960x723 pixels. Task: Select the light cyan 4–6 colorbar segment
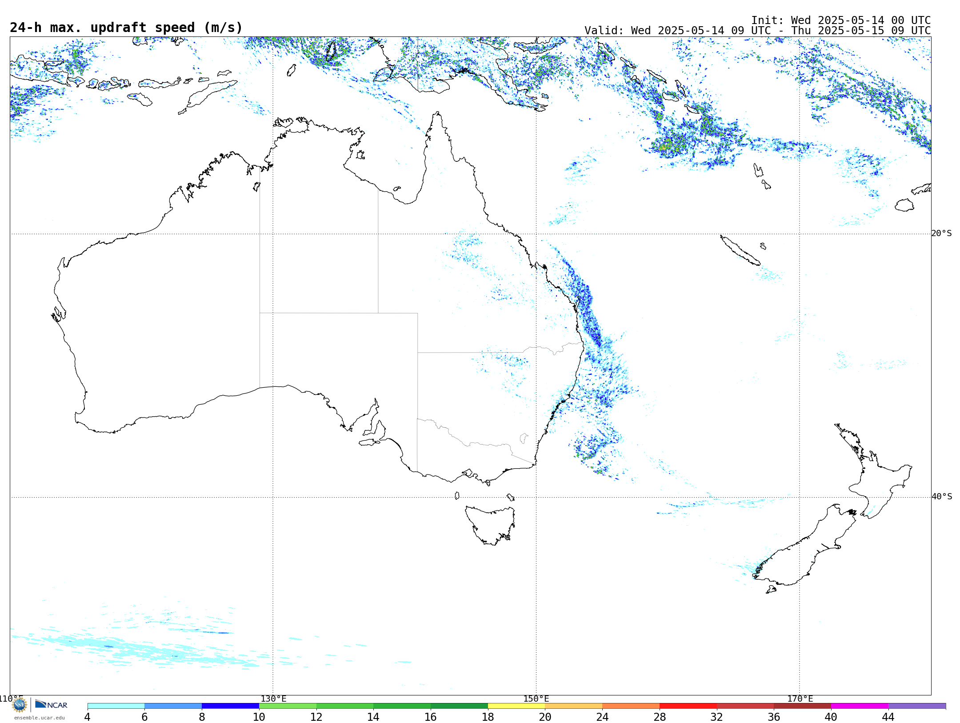[116, 706]
